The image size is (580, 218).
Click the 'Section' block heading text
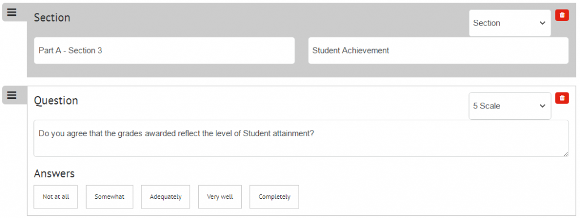pos(52,18)
